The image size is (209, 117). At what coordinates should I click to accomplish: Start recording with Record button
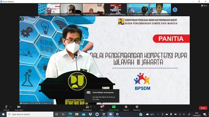126,108
